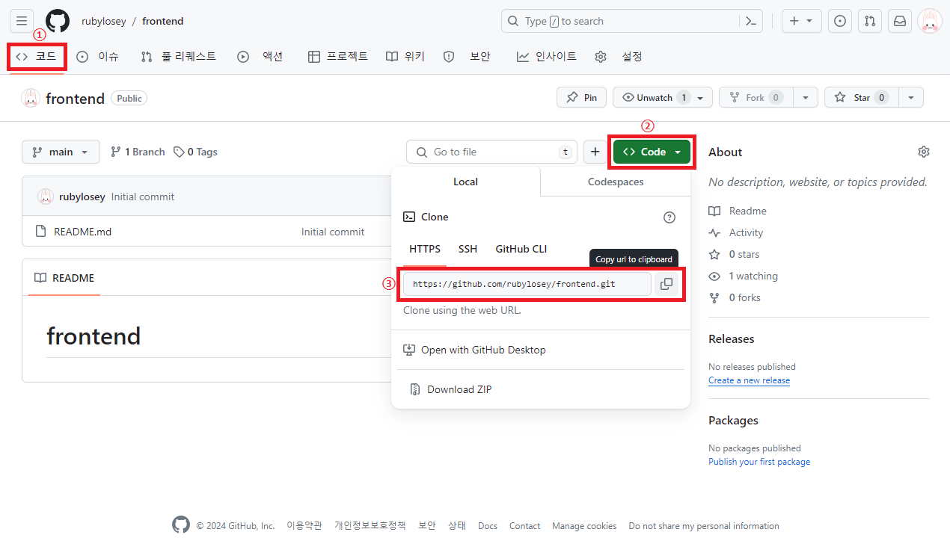Open the hamburger navigation menu
The image size is (950, 538).
point(22,21)
